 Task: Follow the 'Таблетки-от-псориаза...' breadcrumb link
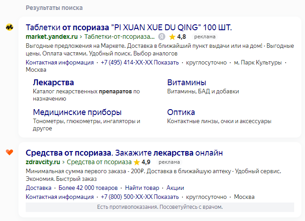click(x=119, y=37)
